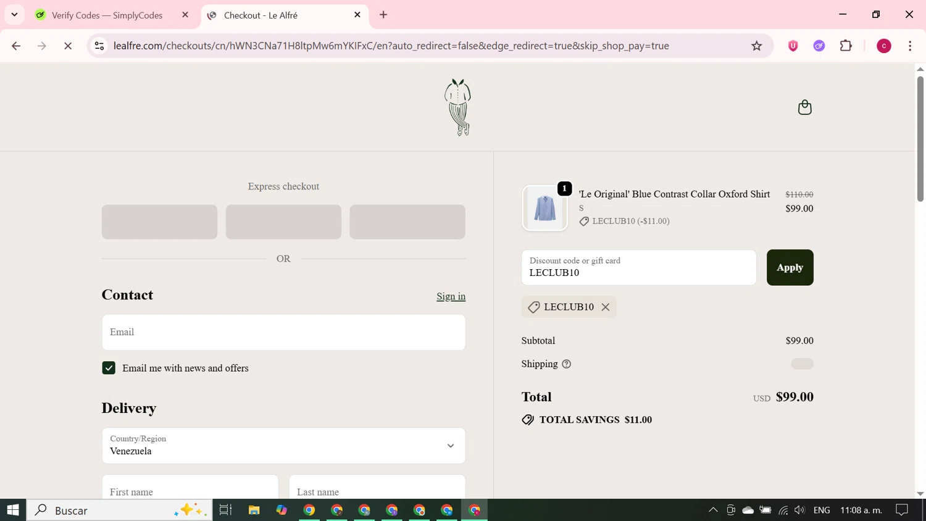Open the Windows Start menu
The height and width of the screenshot is (521, 926).
(13, 510)
